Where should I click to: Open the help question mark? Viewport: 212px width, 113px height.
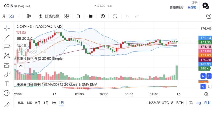(x=103, y=16)
